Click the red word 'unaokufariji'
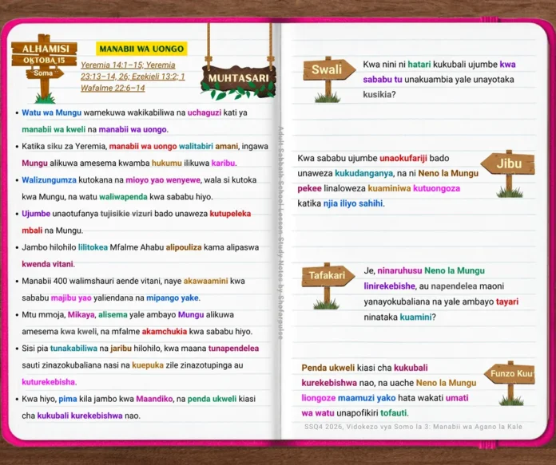The image size is (556, 465). pyautogui.click(x=403, y=158)
